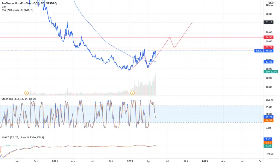Click the 49.81 current price label
Image resolution: width=279 pixels, height=164 pixels.
[269, 51]
